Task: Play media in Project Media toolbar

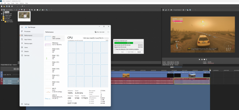Action: (35, 10)
